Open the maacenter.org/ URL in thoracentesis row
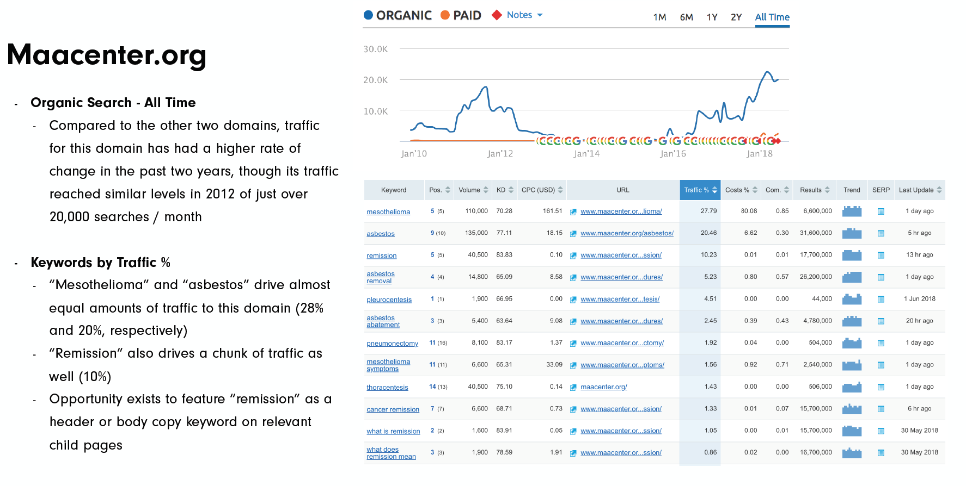Screen dimensions: 966x486 click(604, 388)
